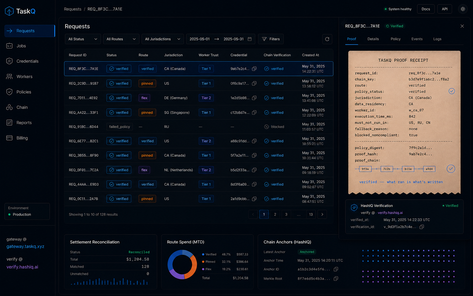Select the REQ_91BC...6D44 row
473x296 pixels.
pos(199,127)
